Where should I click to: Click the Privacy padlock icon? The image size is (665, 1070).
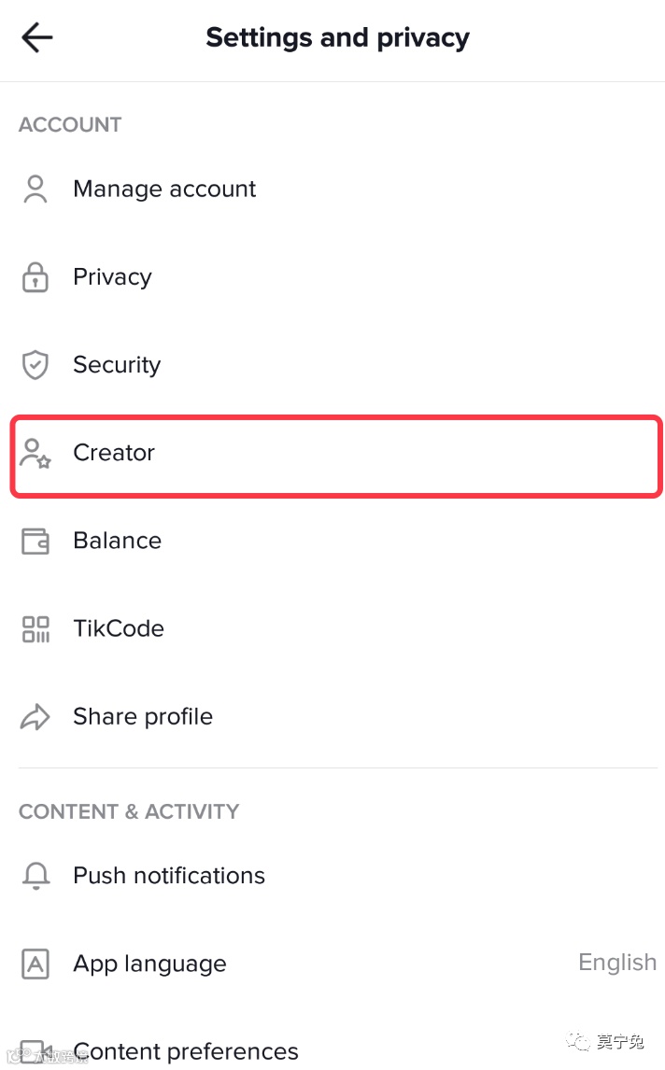coord(35,277)
